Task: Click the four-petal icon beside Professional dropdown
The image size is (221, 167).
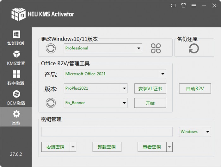Action: pyautogui.click(x=156, y=48)
